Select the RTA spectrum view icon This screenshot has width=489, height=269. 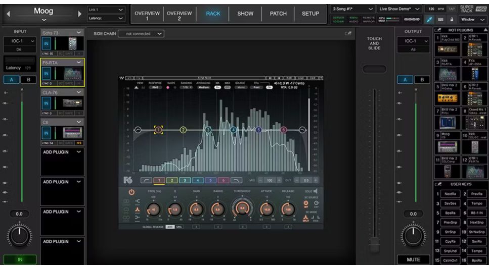pos(137,87)
